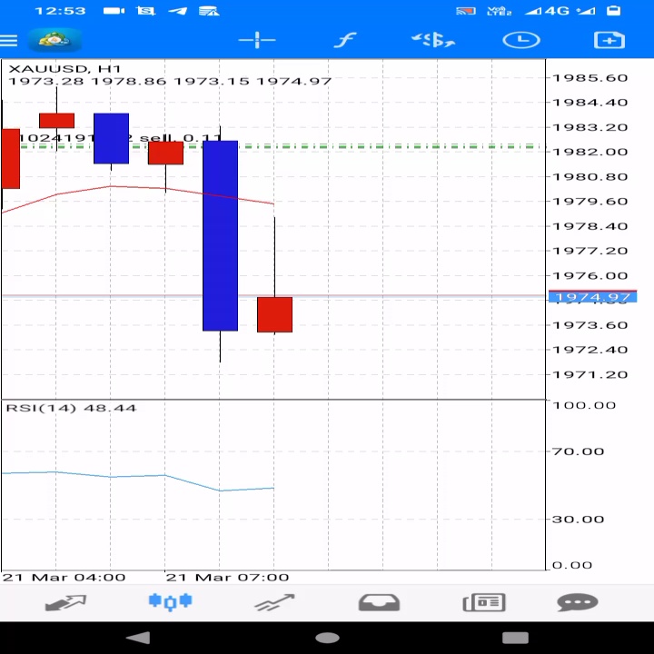Open the indicators list (f icon)
This screenshot has height=654, width=654.
click(344, 40)
